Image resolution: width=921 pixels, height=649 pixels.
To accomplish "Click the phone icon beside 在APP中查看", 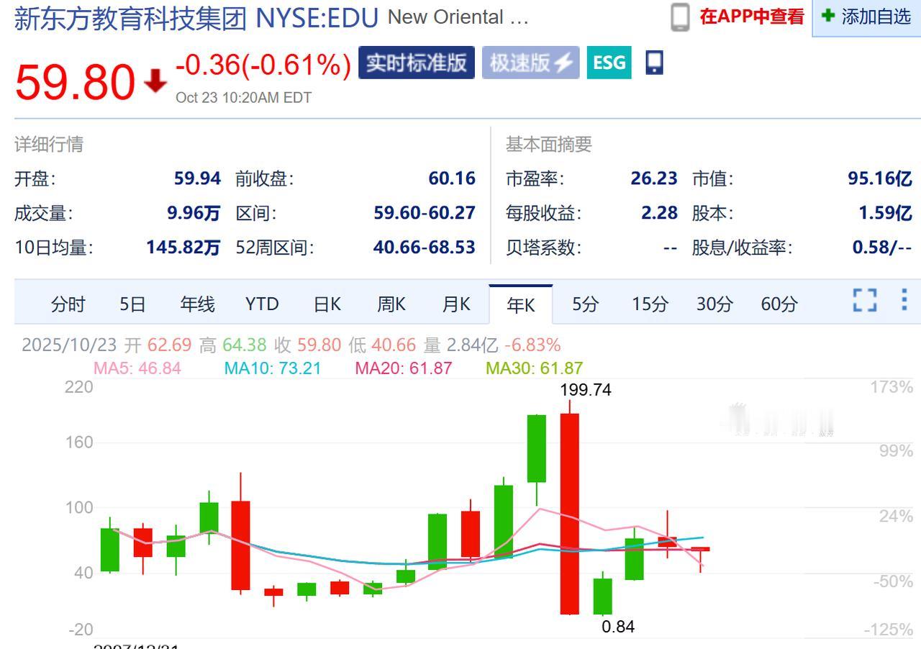I will point(680,17).
